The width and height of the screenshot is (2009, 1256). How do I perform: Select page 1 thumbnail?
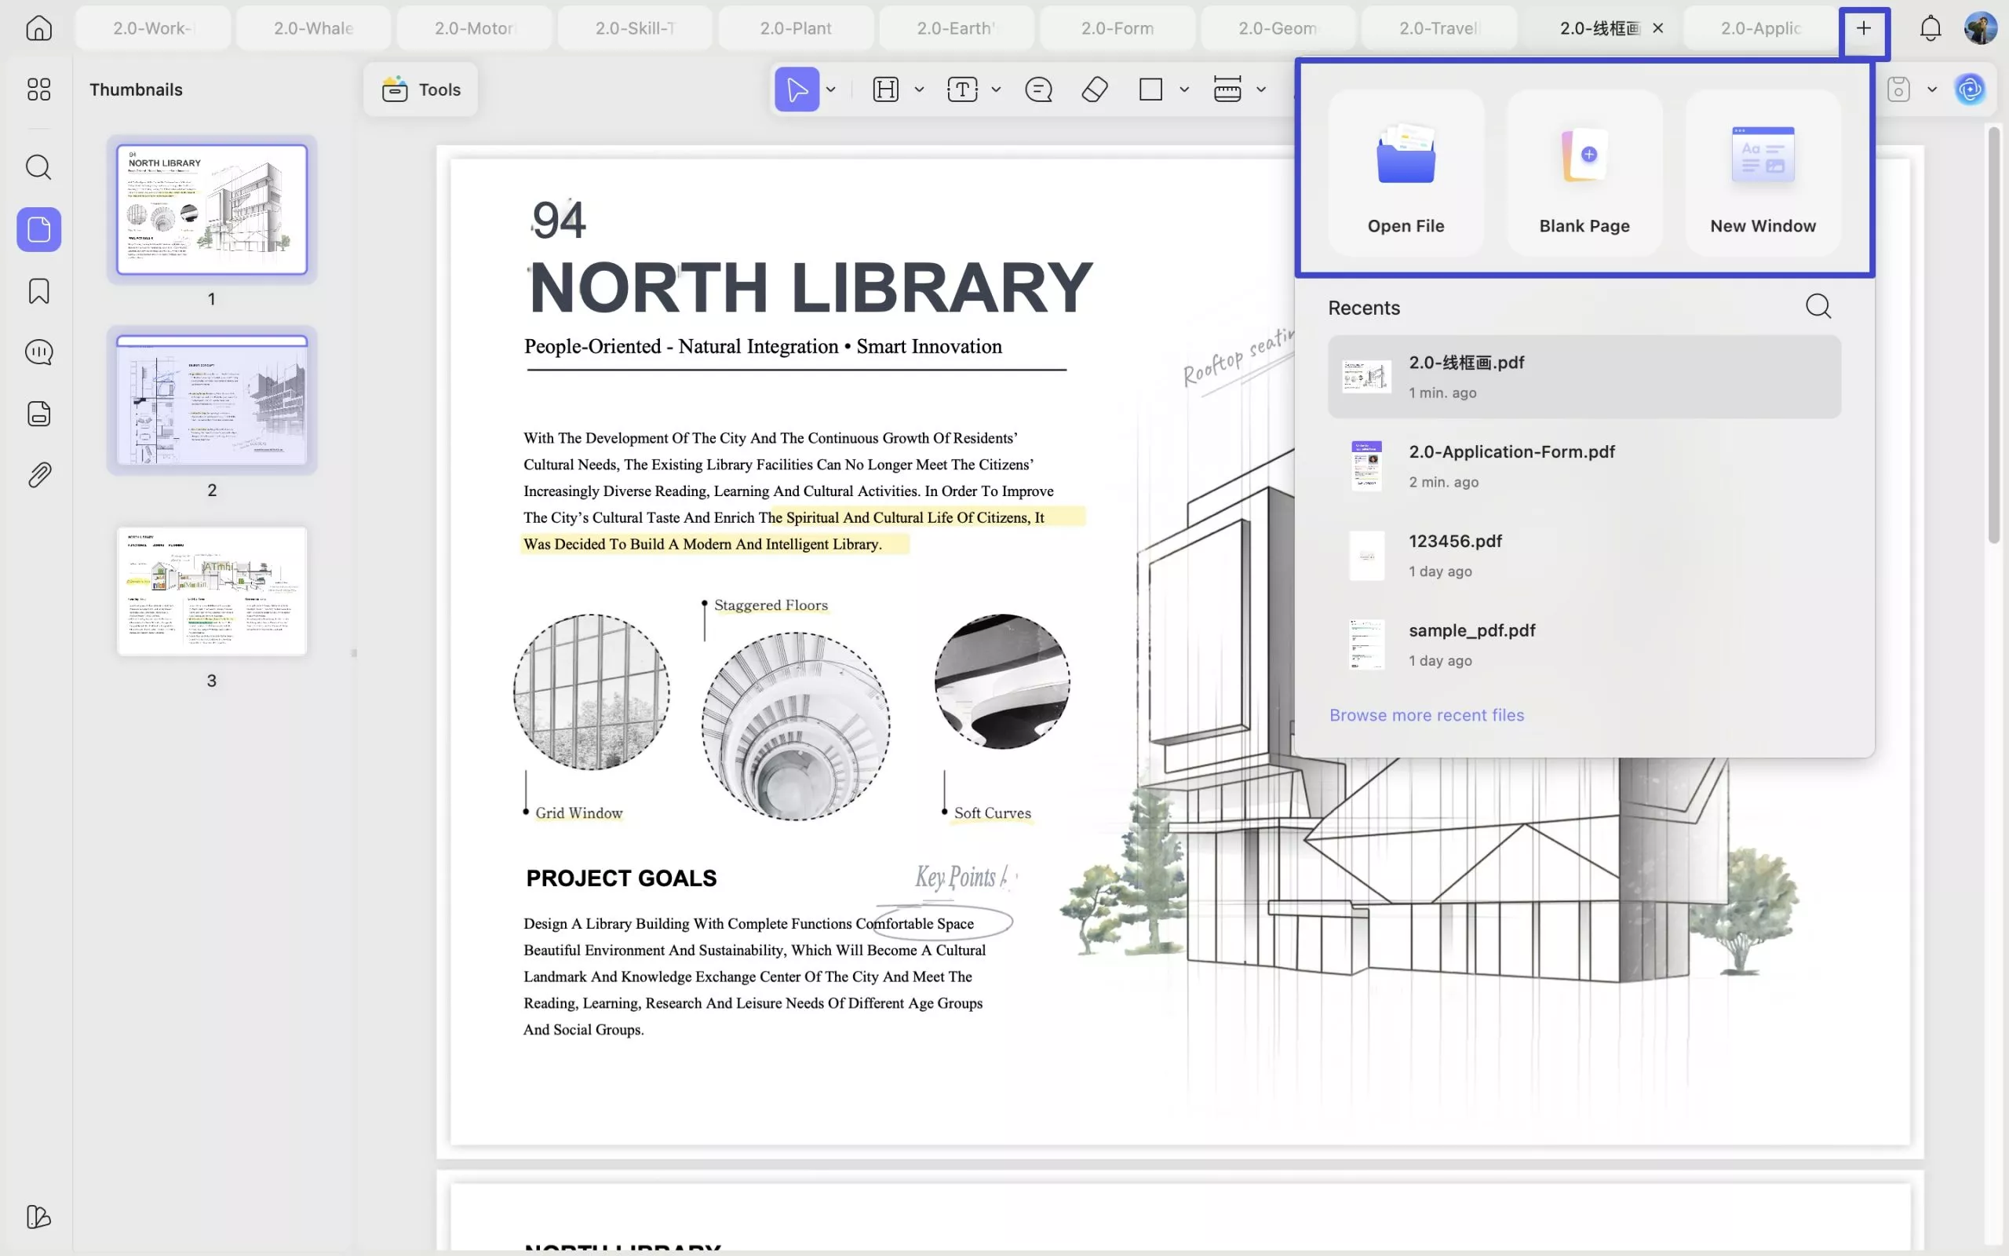click(212, 210)
